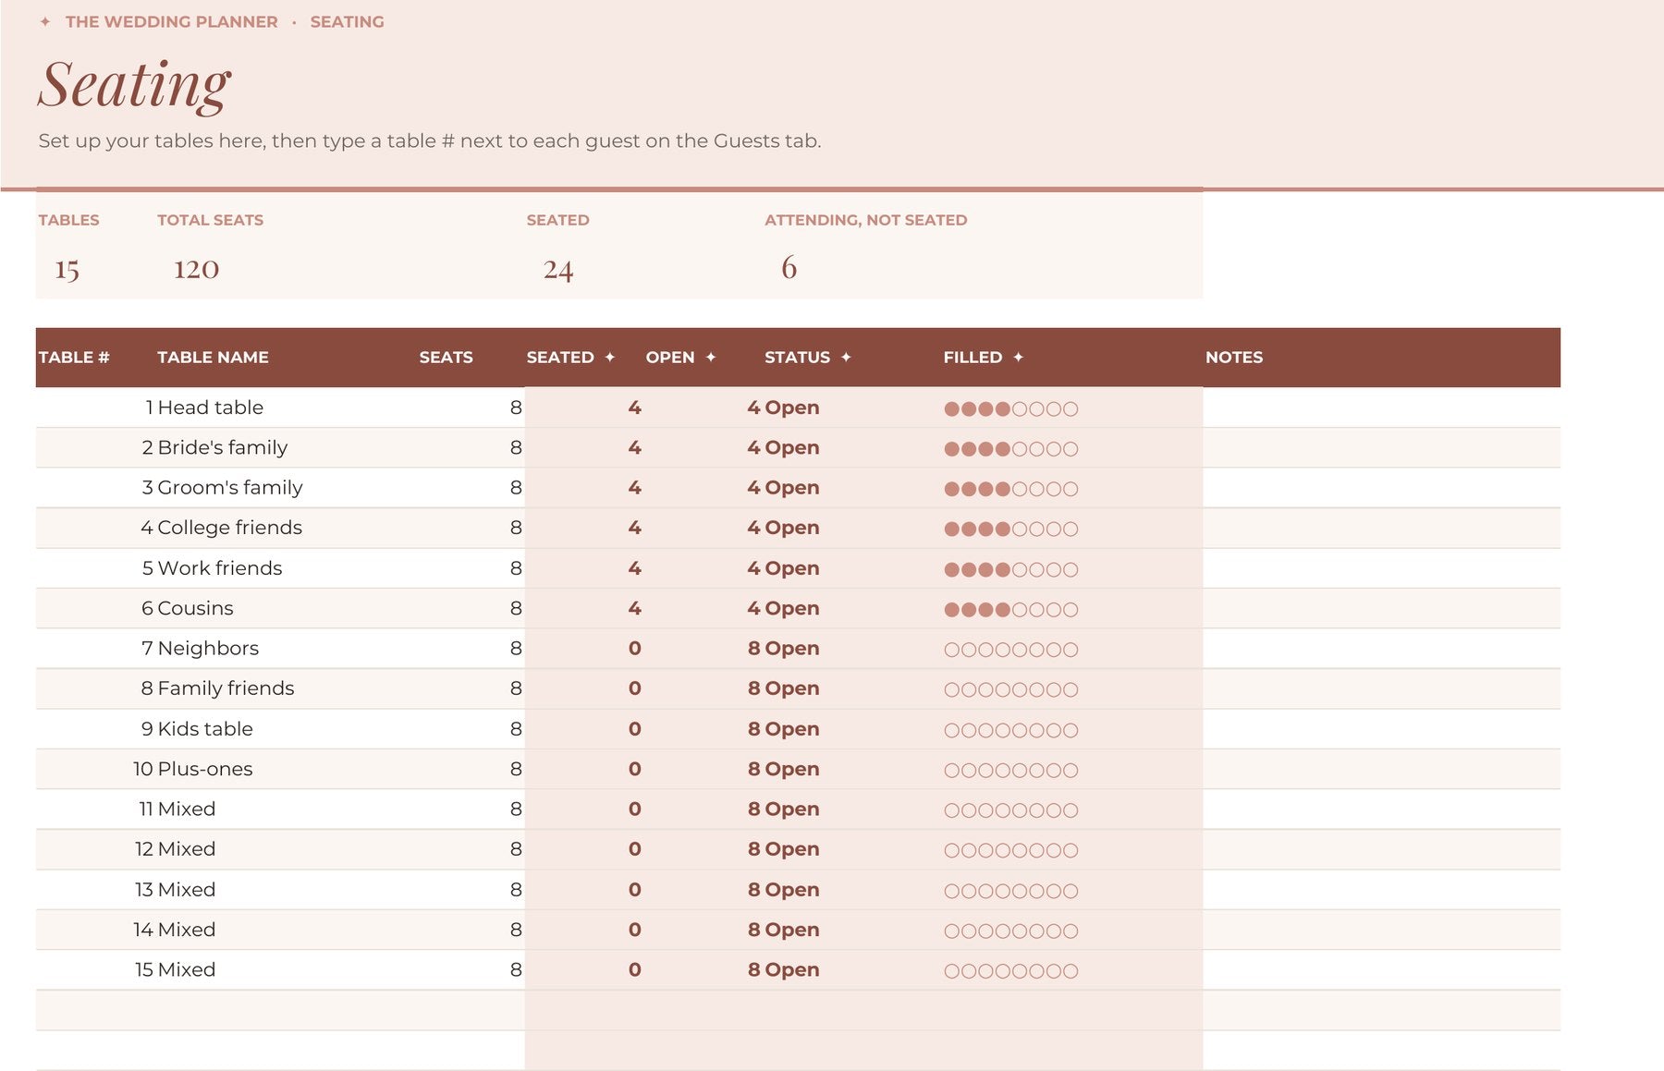The image size is (1664, 1071).
Task: Click the instruction text under Seating title
Action: tap(429, 140)
